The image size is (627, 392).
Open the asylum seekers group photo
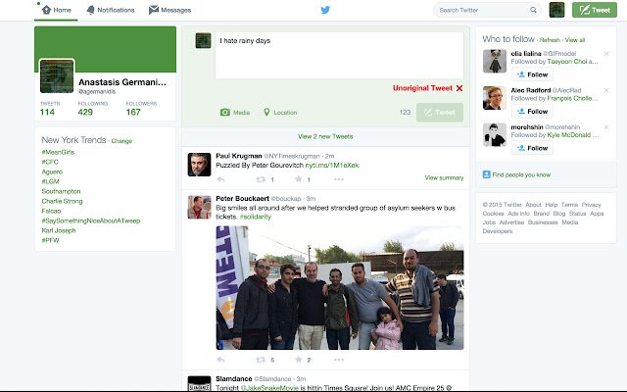pyautogui.click(x=340, y=287)
